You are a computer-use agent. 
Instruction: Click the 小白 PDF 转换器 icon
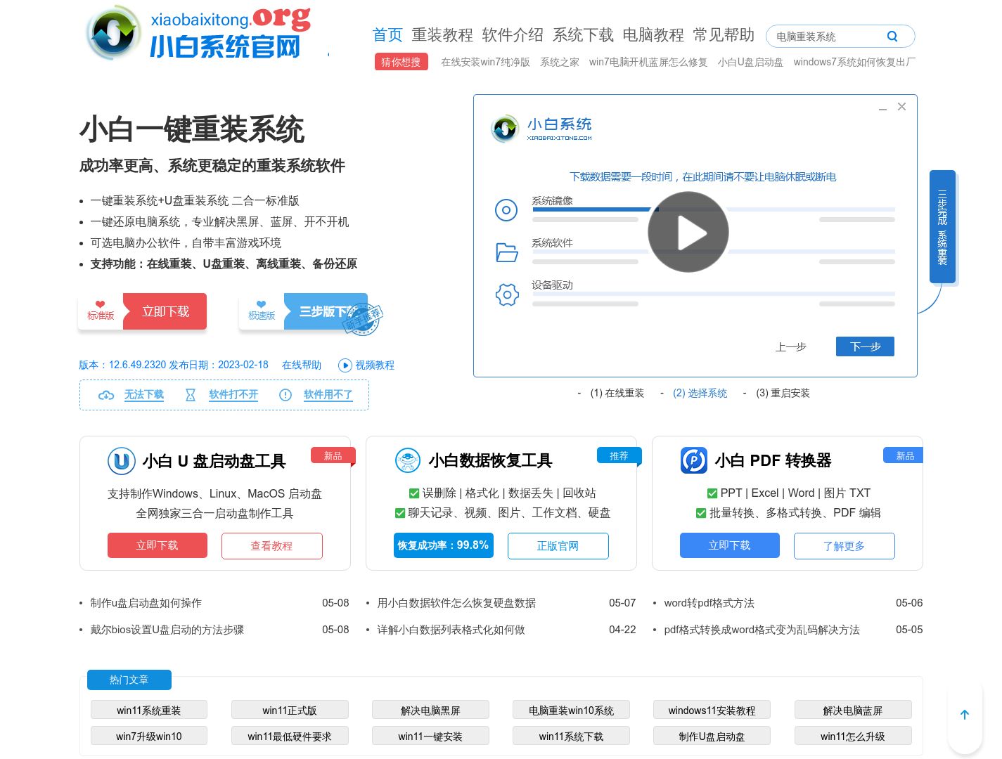pos(694,460)
